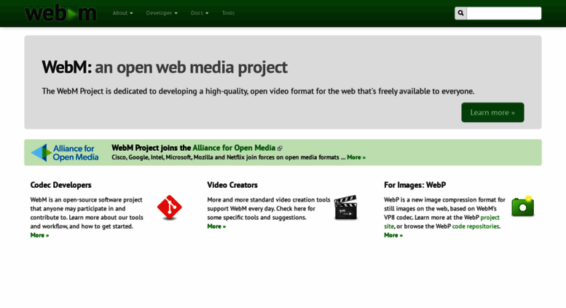The width and height of the screenshot is (566, 308).
Task: Click the film clapperboard icon
Action: [x=345, y=208]
